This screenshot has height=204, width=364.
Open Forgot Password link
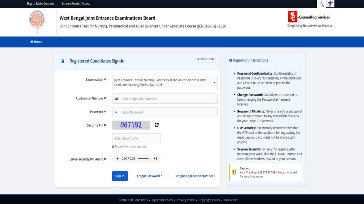coord(149,176)
